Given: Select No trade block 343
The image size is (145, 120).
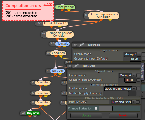Looking at the screenshot, I should coord(63,44).
